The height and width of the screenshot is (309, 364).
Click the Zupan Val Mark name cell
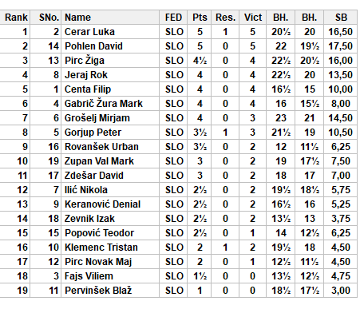click(99, 161)
